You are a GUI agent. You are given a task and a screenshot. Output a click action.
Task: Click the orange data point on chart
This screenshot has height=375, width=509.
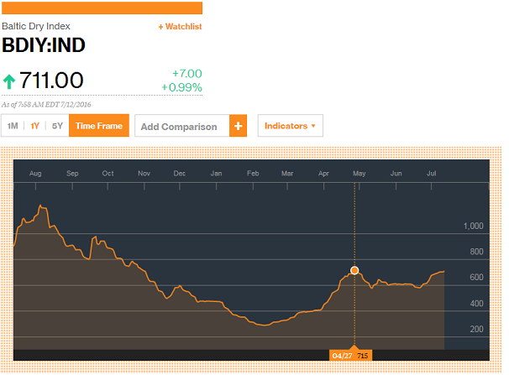[354, 270]
